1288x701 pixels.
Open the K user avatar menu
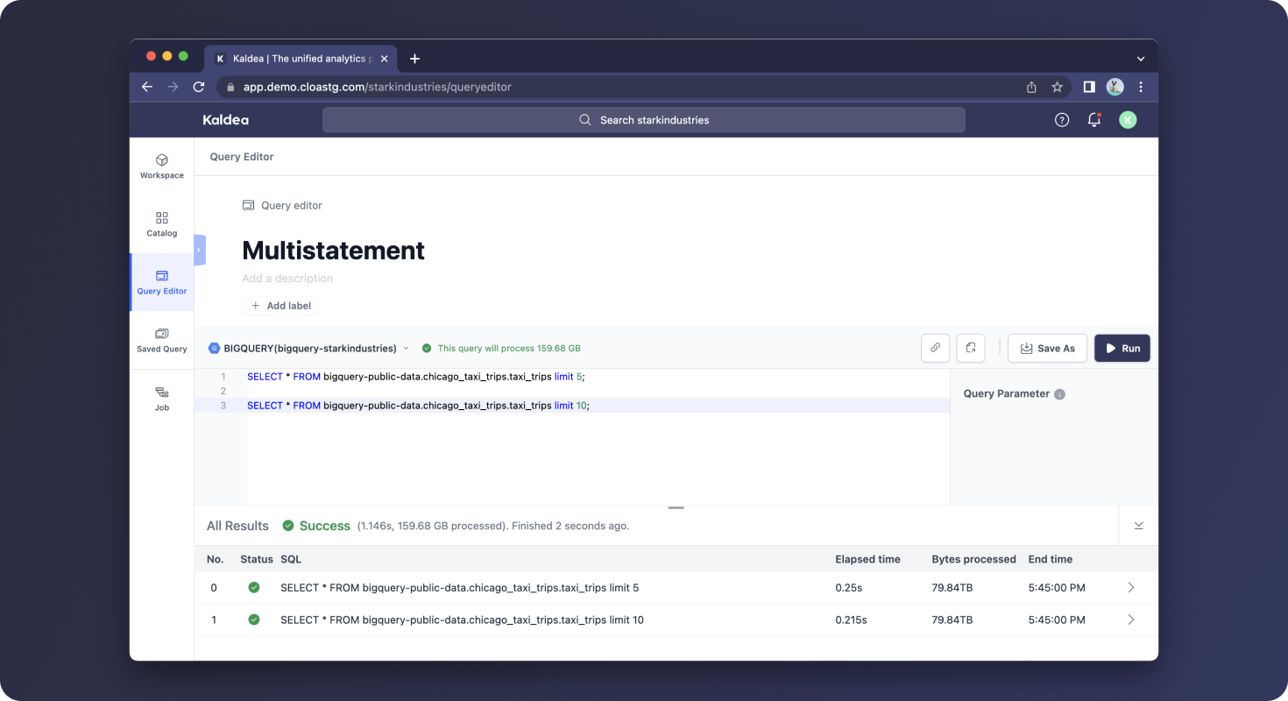coord(1128,120)
